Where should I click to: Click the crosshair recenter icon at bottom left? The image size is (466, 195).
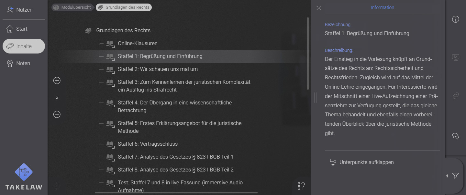pos(57,186)
